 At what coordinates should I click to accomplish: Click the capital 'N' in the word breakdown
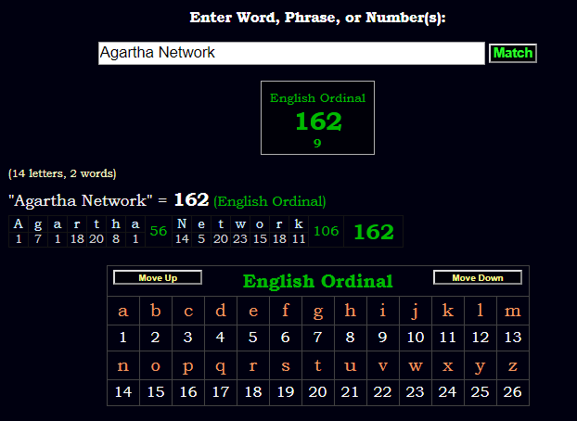click(x=182, y=223)
